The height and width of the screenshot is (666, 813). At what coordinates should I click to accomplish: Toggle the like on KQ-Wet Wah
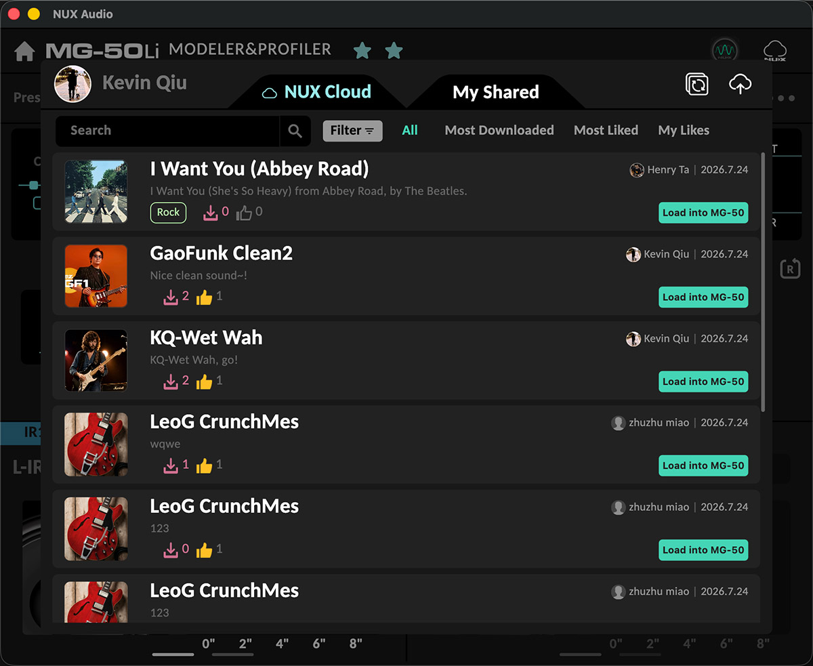click(x=204, y=381)
